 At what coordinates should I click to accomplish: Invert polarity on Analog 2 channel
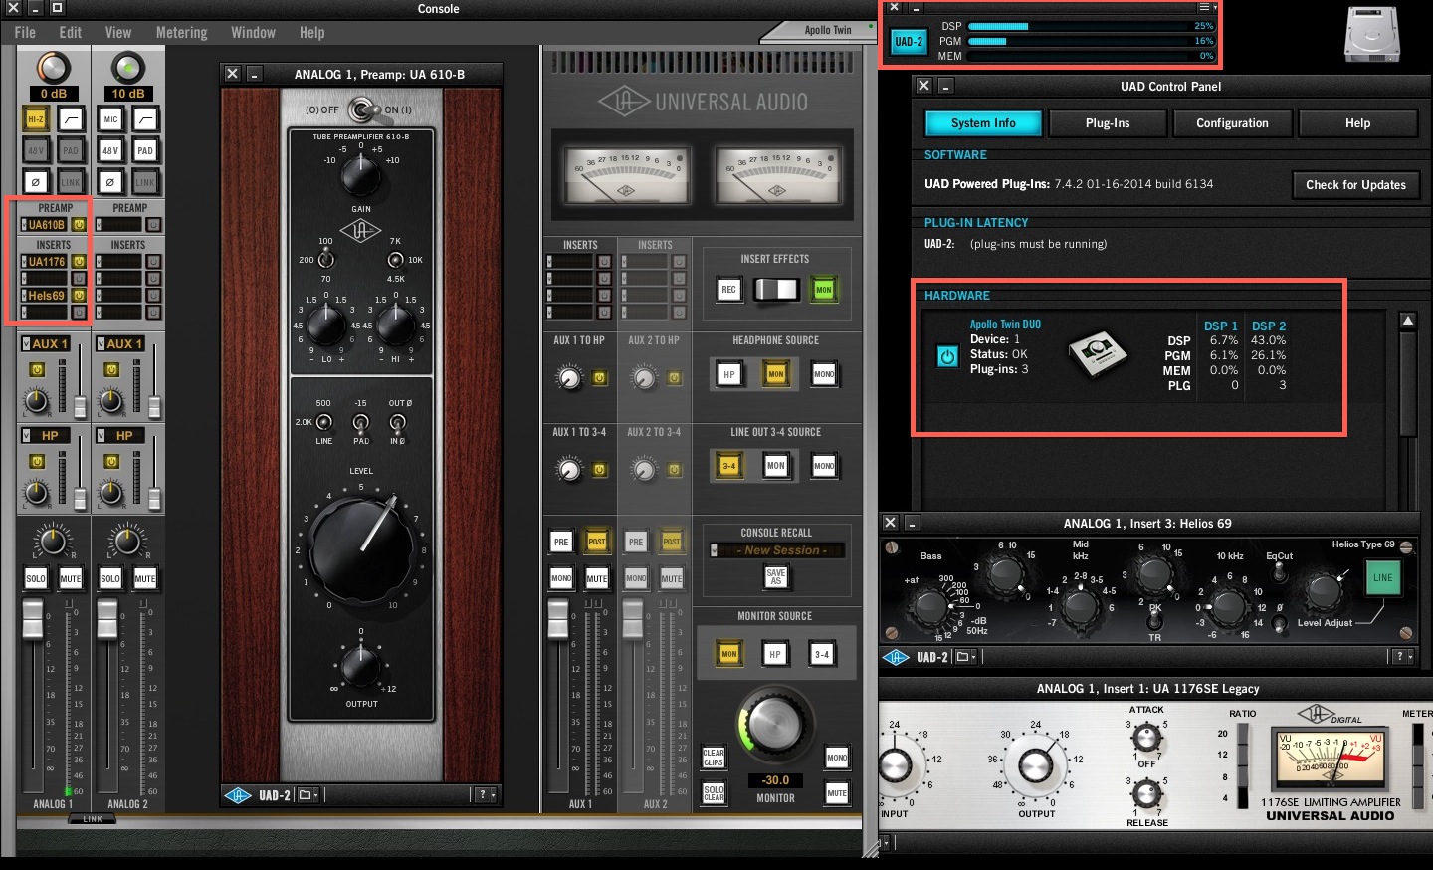point(110,182)
